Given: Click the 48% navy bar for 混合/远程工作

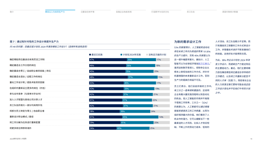Looking at the screenshot, I should coord(108,77).
